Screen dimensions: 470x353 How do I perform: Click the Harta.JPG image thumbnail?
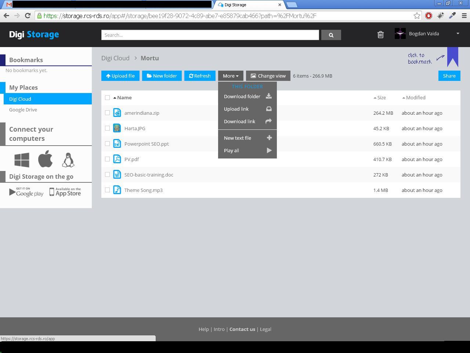coord(117,128)
